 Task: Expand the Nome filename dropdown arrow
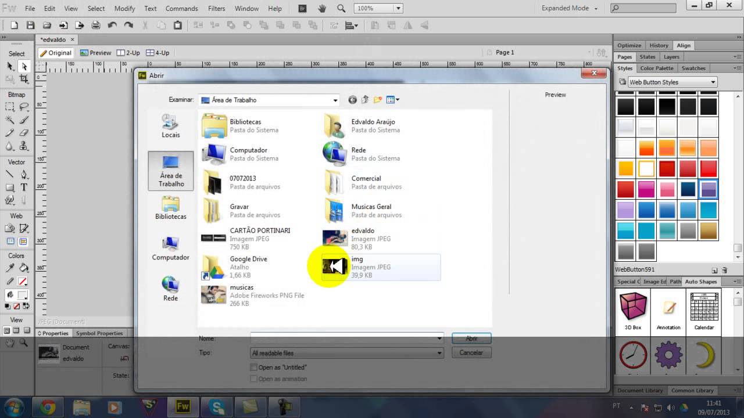point(440,338)
